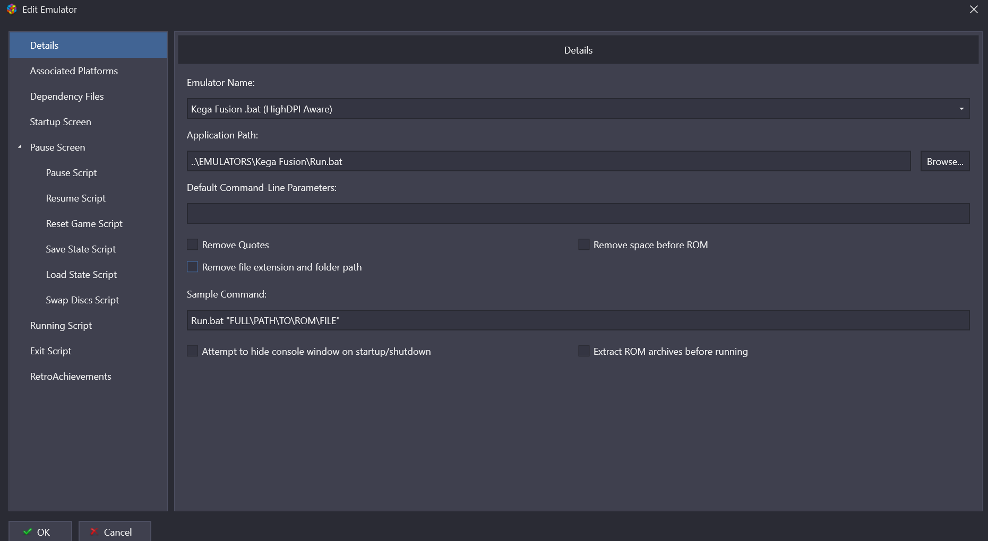Open the Emulator Name dropdown arrow
Viewport: 988px width, 541px height.
click(961, 109)
